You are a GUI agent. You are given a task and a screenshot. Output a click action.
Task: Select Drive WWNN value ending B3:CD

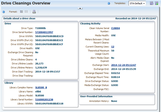tap(50, 36)
